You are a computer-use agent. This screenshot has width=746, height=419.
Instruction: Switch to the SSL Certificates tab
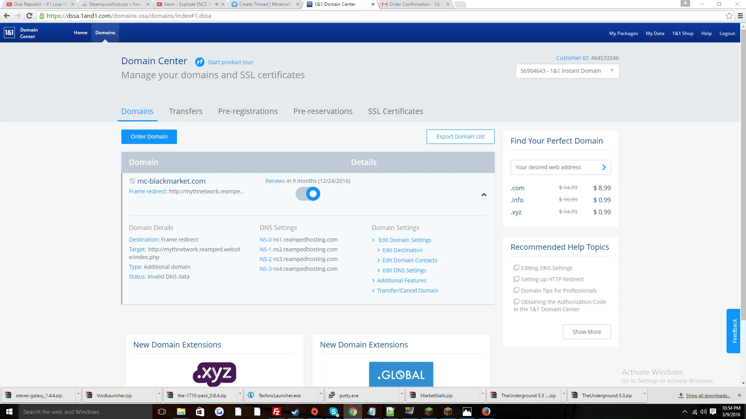[x=396, y=111]
